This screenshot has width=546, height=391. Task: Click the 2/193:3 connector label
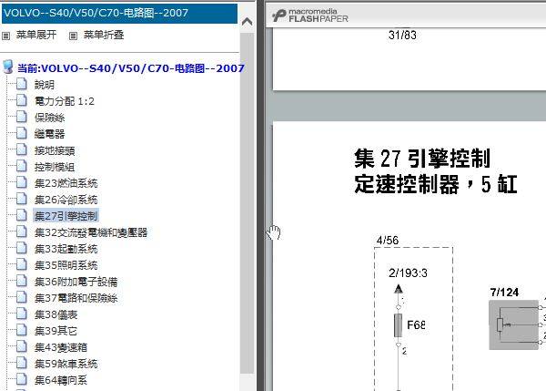click(x=408, y=273)
